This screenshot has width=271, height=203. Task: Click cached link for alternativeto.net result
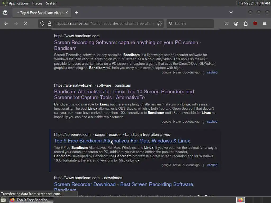tap(212, 122)
